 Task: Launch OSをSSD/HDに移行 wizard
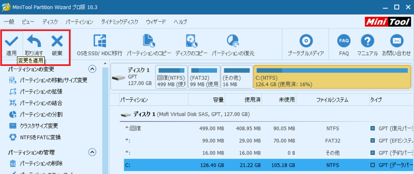click(x=99, y=45)
